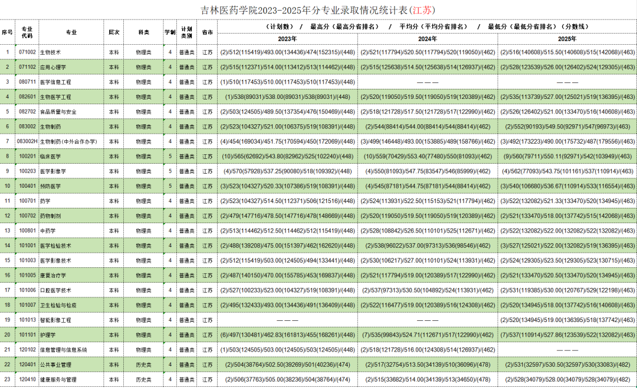Select major code 100201
This screenshot has height=388, width=637.
[27, 157]
